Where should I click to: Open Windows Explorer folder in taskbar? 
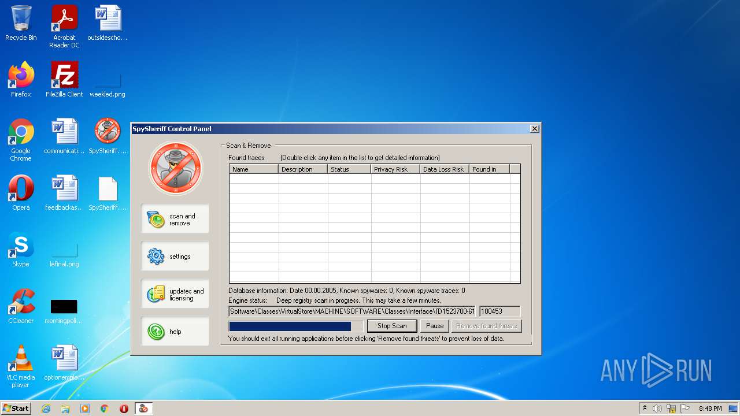pyautogui.click(x=65, y=408)
